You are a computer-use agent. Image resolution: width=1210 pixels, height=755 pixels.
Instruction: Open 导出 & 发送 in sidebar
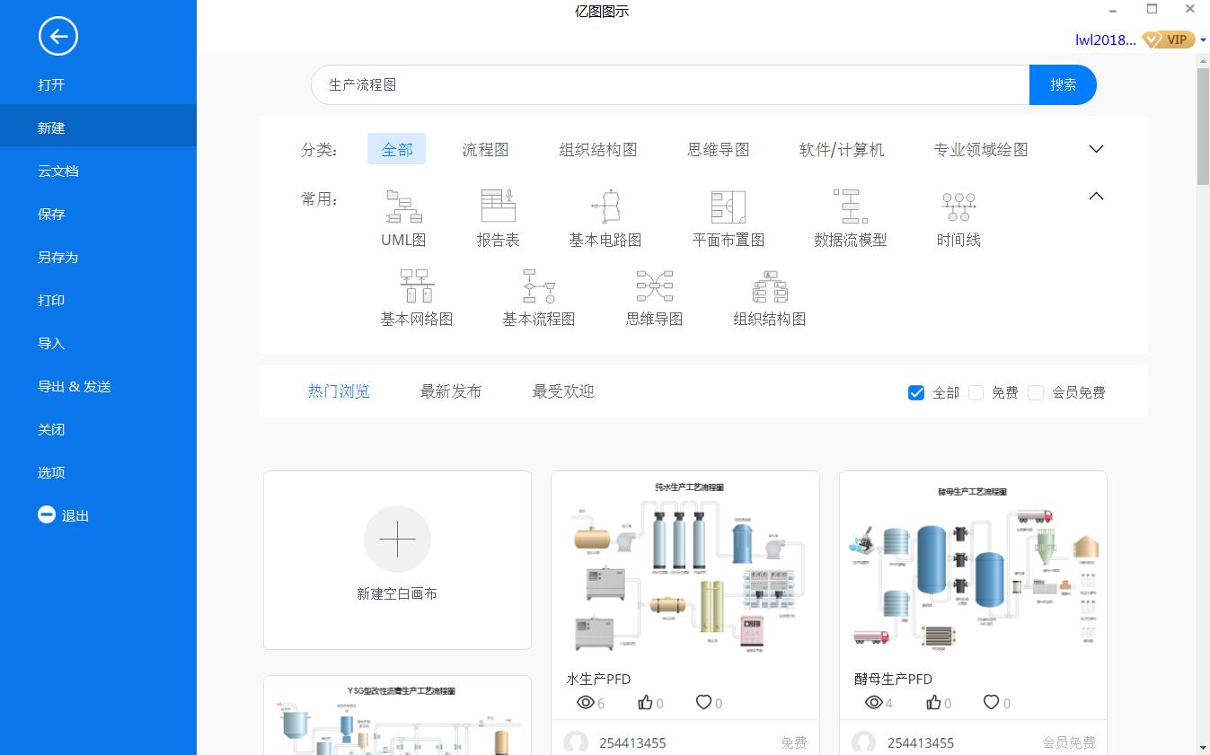coord(74,386)
